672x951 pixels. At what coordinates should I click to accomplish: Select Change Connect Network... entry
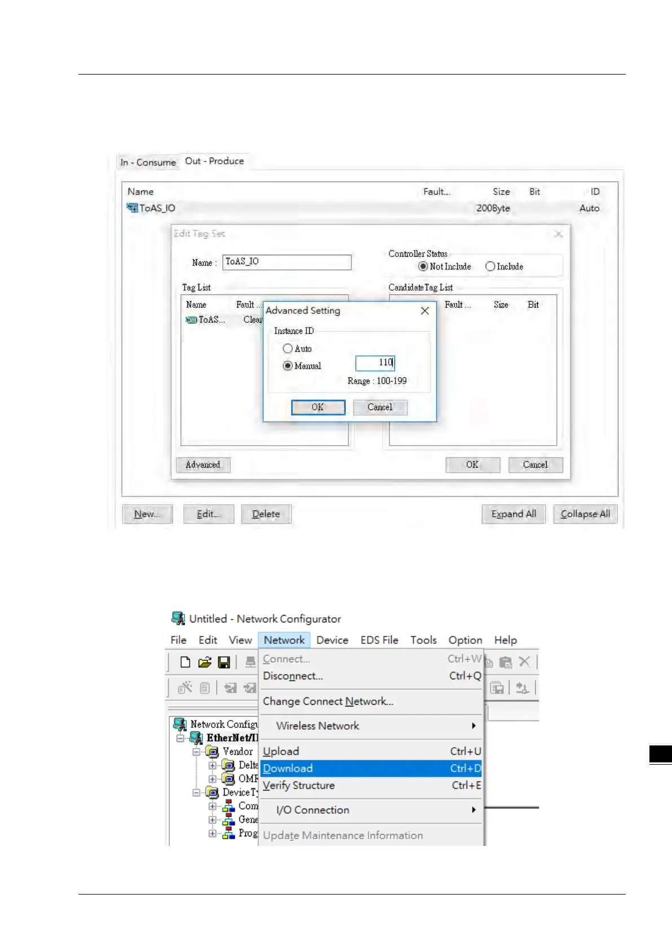tap(371, 701)
